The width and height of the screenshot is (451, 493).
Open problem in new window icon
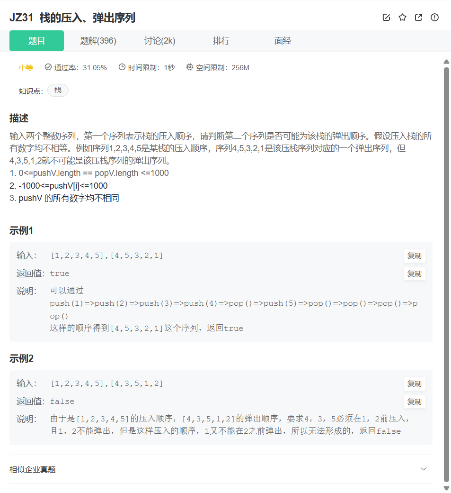coord(418,17)
